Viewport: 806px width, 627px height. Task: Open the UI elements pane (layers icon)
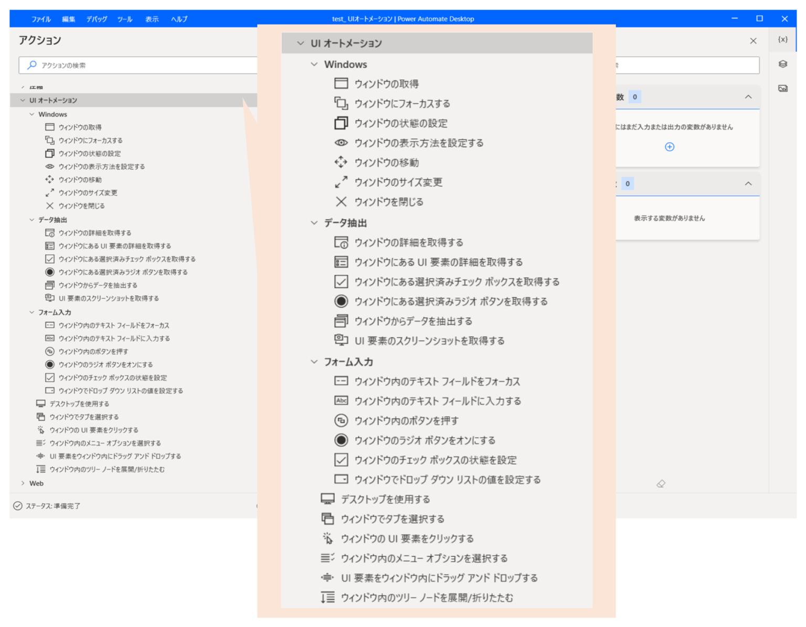pyautogui.click(x=782, y=64)
